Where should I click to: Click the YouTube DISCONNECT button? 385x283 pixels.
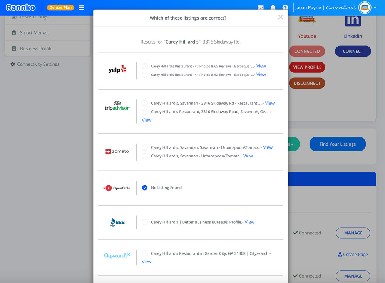pyautogui.click(x=307, y=83)
